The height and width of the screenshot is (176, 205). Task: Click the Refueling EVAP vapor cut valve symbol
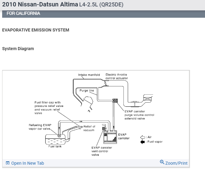[59, 136]
